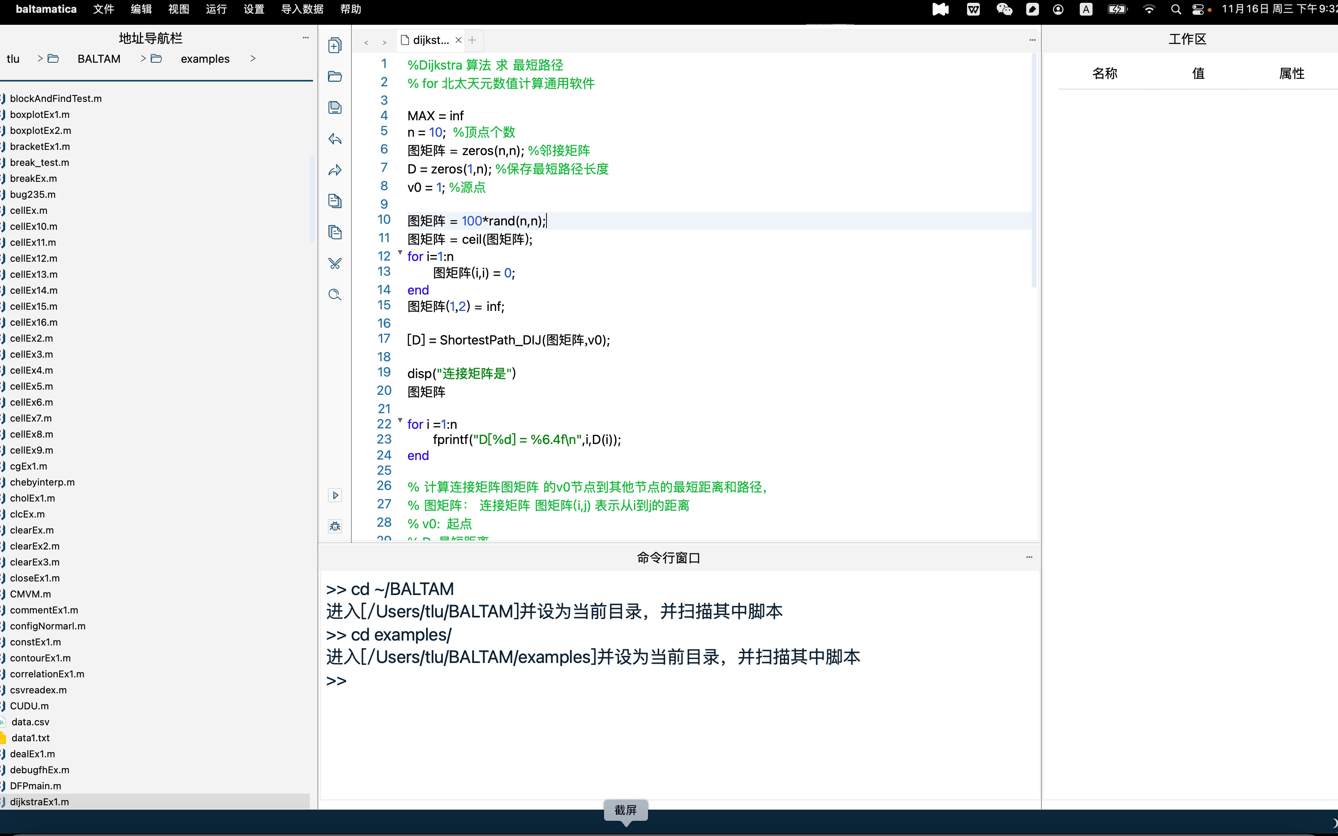This screenshot has width=1338, height=836.
Task: Click line 17 ShortestPath_DIJ call
Action: pyautogui.click(x=508, y=340)
